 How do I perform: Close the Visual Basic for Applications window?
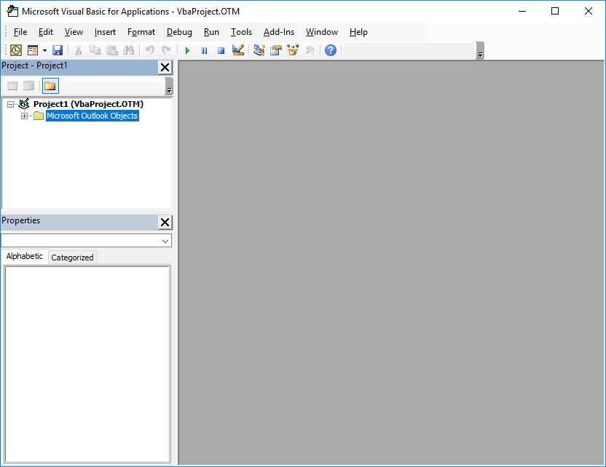tap(589, 11)
